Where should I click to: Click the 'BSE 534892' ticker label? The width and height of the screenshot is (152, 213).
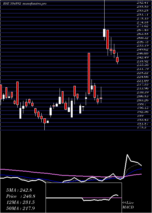click(12, 4)
